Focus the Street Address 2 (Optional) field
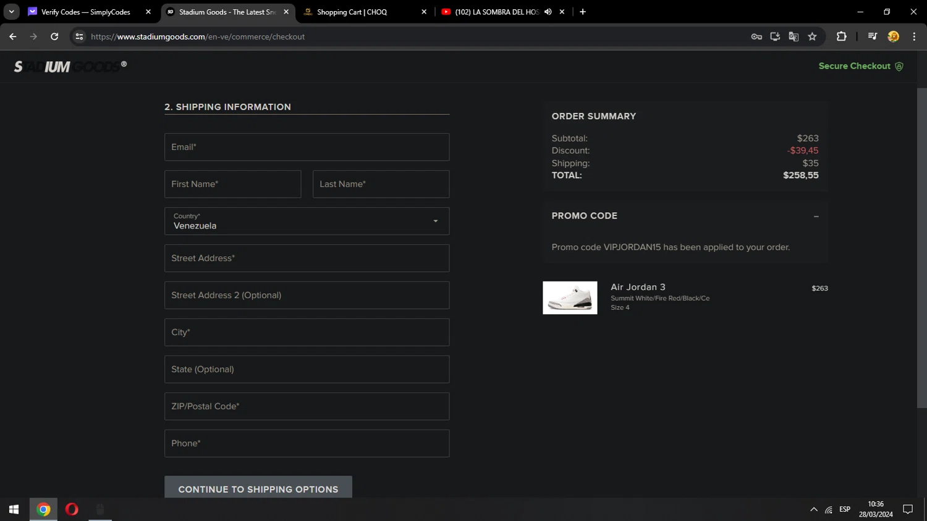This screenshot has height=521, width=927. [x=307, y=295]
